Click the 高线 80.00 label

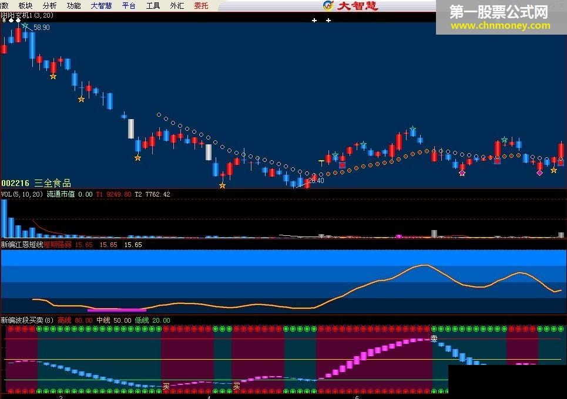75,320
